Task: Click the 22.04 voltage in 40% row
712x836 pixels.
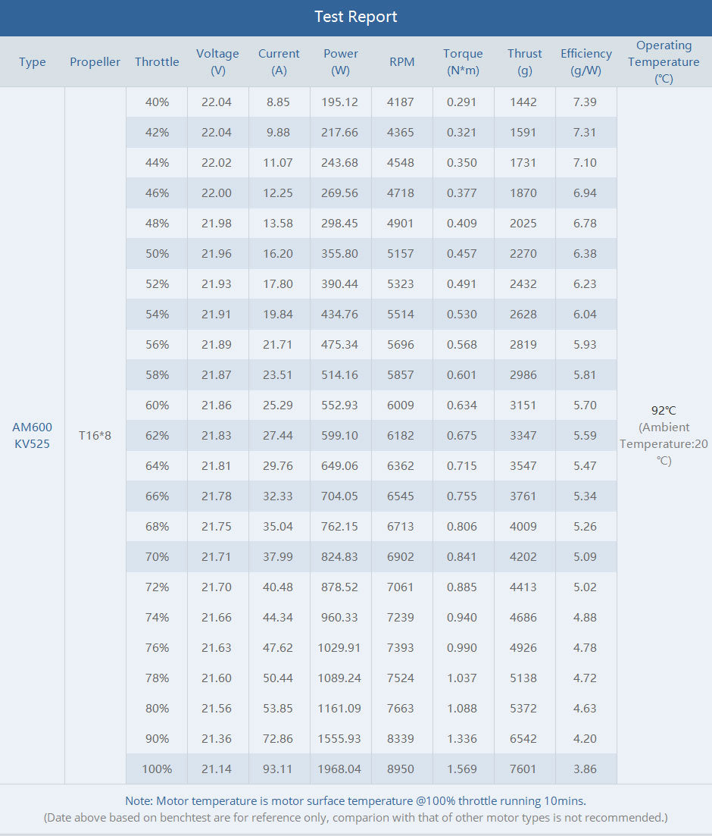Action: pyautogui.click(x=217, y=102)
